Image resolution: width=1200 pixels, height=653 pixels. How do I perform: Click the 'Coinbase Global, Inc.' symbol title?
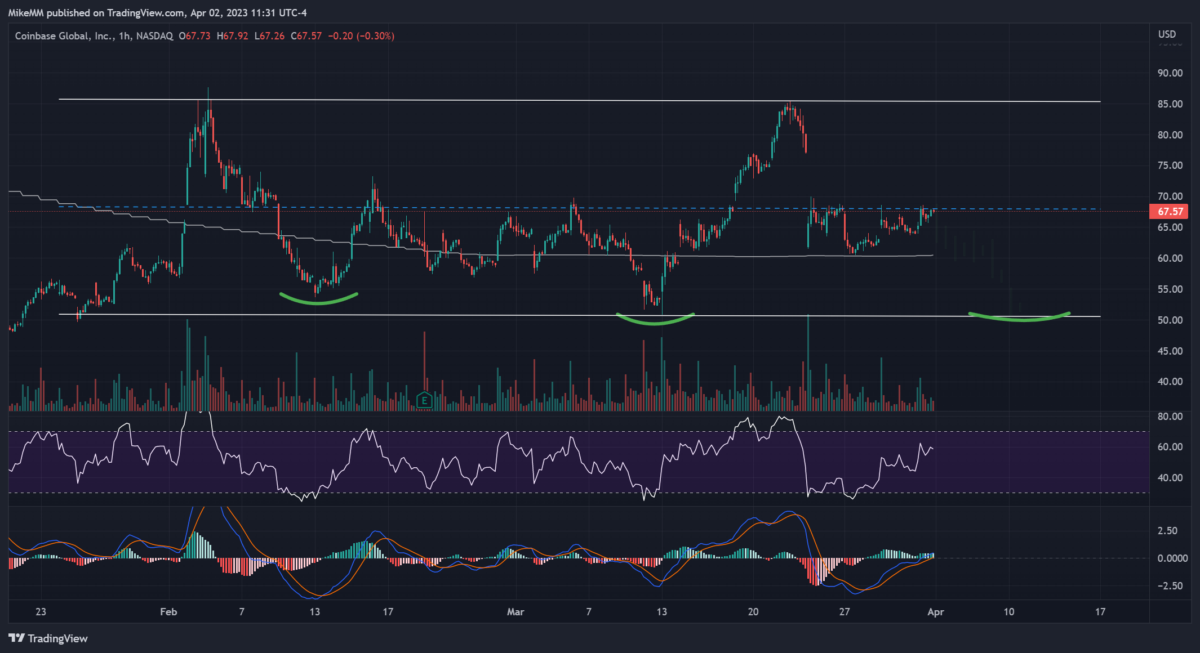pyautogui.click(x=64, y=36)
